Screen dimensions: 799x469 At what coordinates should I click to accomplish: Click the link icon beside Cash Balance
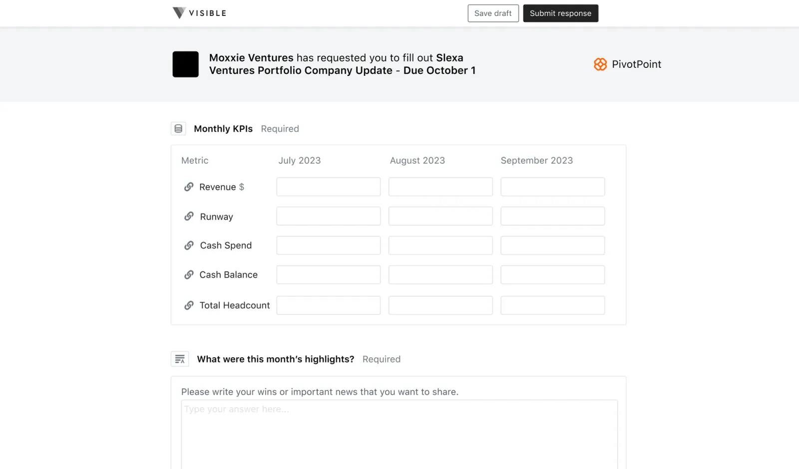point(188,274)
